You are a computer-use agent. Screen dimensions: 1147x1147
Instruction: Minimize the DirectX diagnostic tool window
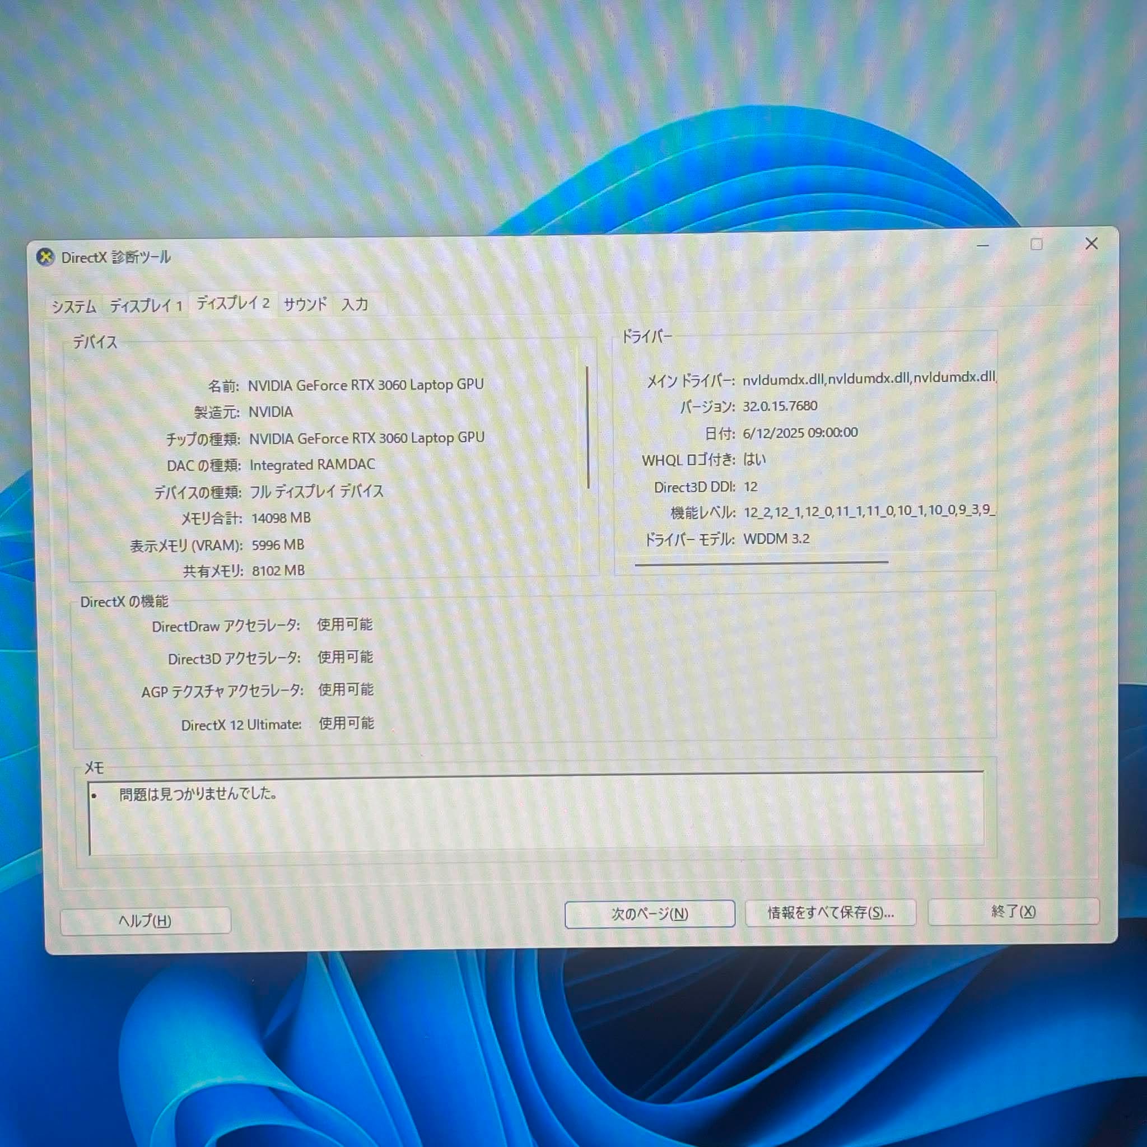pos(982,245)
